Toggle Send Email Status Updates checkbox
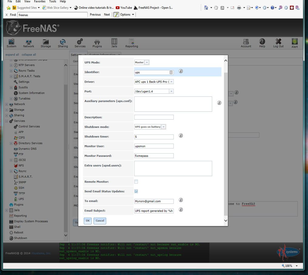 (x=136, y=191)
